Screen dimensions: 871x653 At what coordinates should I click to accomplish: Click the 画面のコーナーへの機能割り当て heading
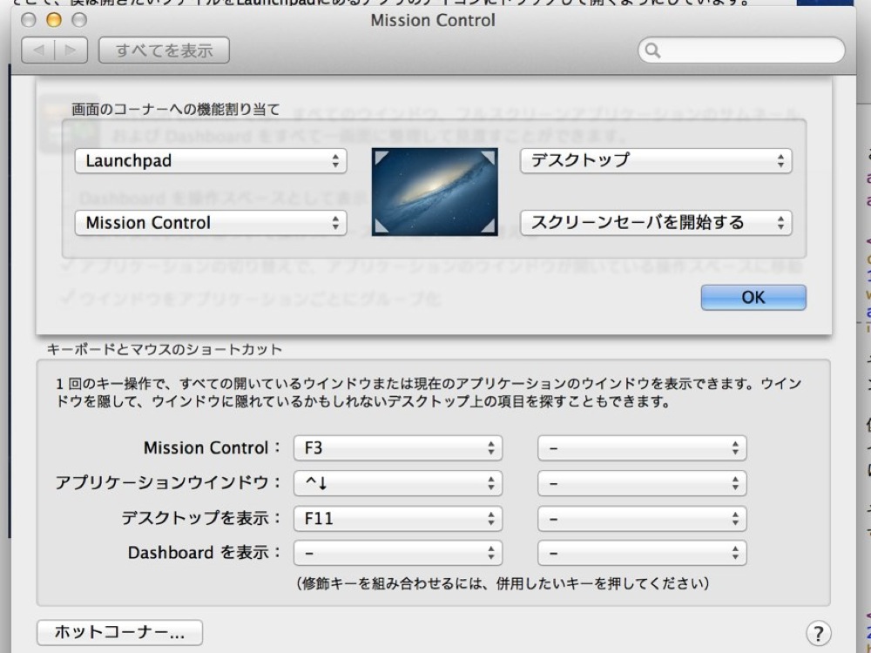point(175,110)
